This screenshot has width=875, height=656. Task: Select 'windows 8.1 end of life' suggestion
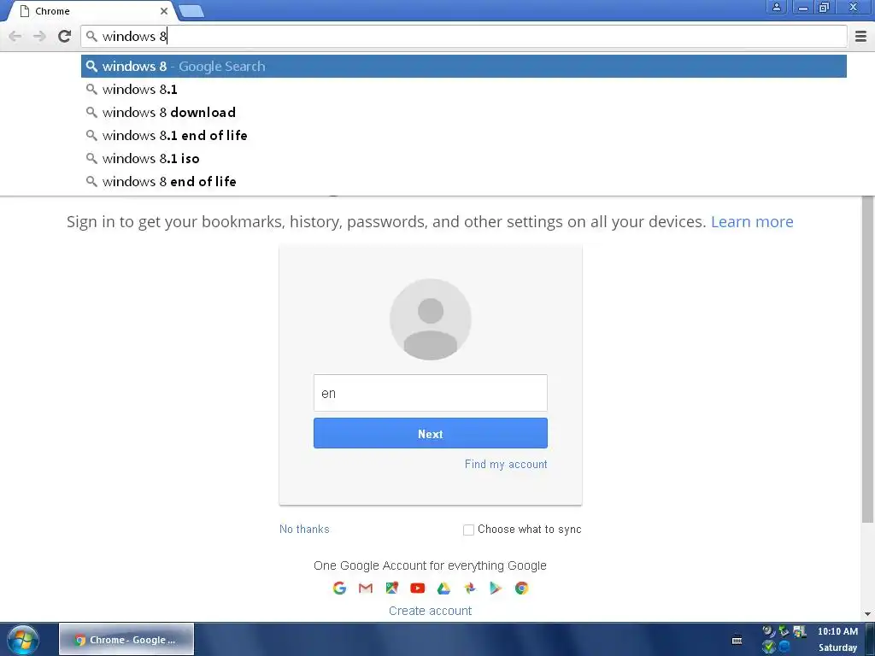tap(464, 135)
